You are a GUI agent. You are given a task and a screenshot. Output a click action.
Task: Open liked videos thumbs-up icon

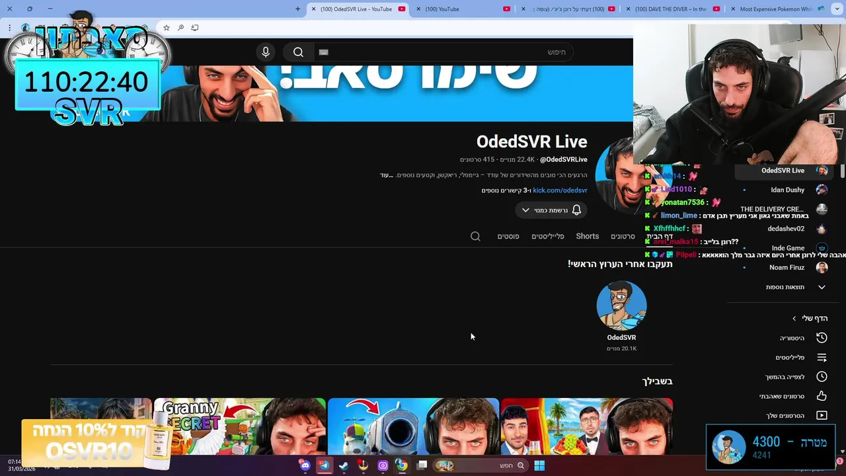(822, 396)
